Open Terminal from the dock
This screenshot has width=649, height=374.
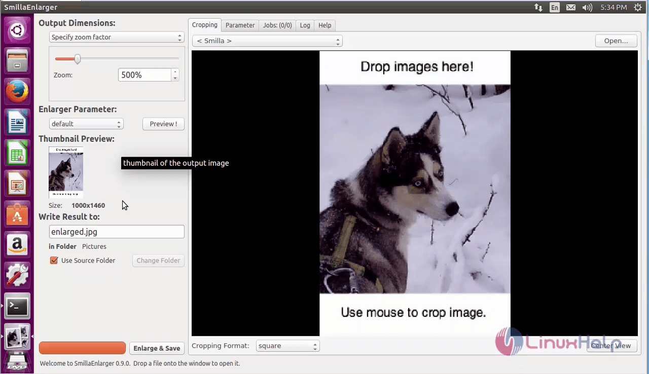click(17, 307)
